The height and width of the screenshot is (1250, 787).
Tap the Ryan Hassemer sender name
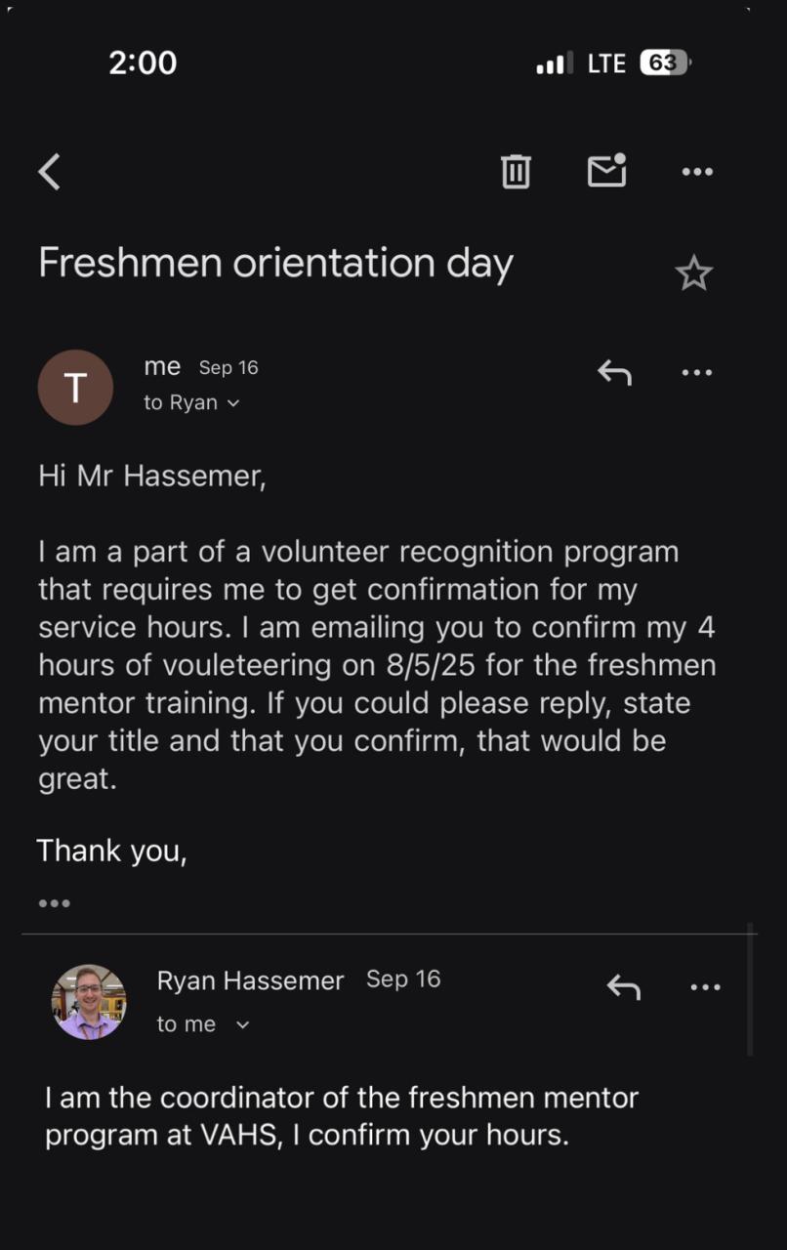pyautogui.click(x=250, y=980)
